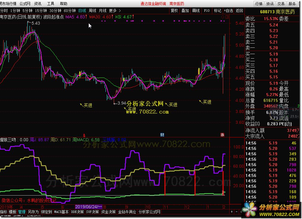Click the 服务 service button

[292, 4]
